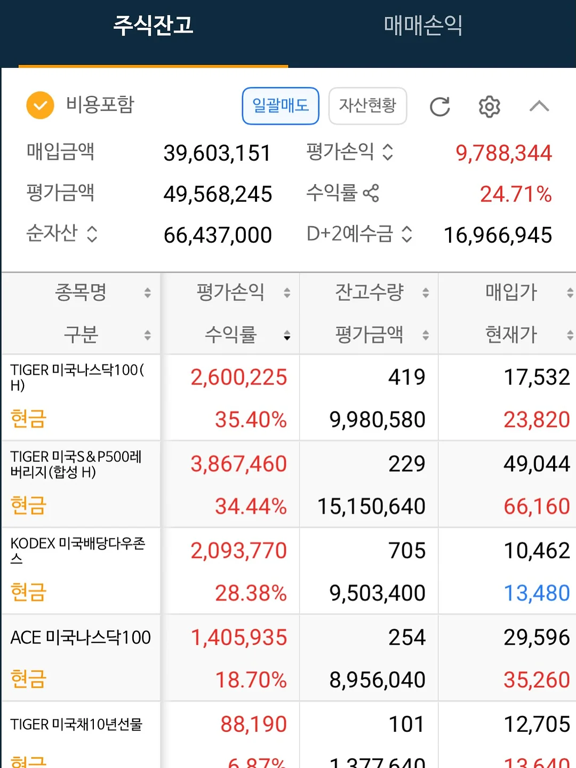Click valuation amount 9,503,400
Viewport: 576px width, 768px height.
[378, 593]
